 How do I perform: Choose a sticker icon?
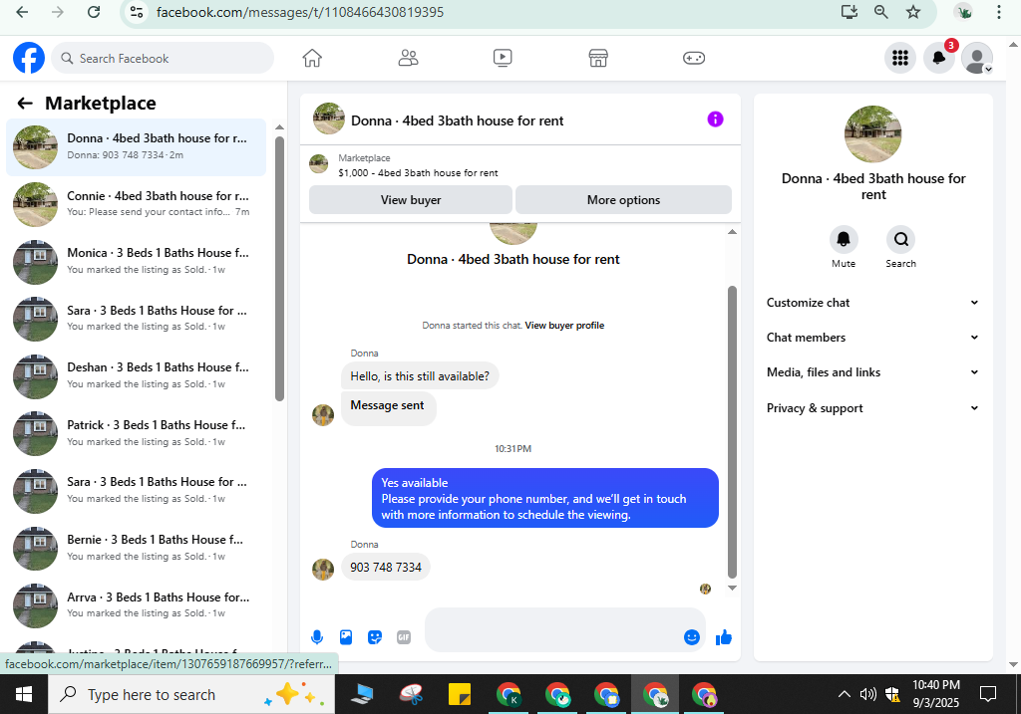pos(375,637)
